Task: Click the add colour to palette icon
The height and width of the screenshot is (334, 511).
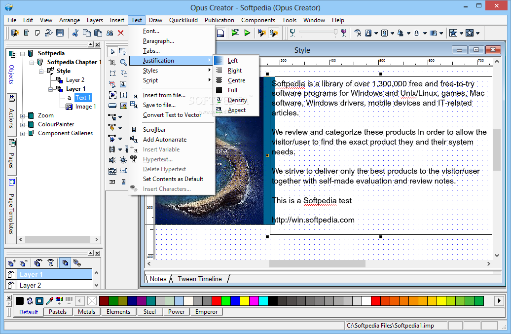Action: (59, 300)
